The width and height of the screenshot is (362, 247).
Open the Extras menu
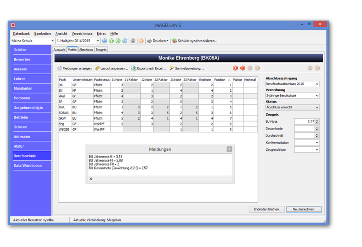point(101,33)
